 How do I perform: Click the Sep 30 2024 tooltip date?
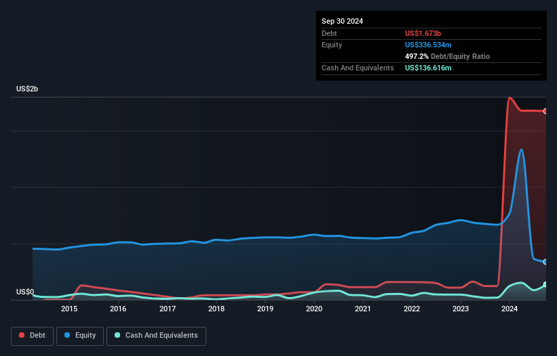click(342, 21)
